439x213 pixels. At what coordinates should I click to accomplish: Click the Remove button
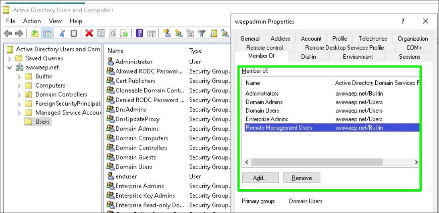click(x=302, y=178)
